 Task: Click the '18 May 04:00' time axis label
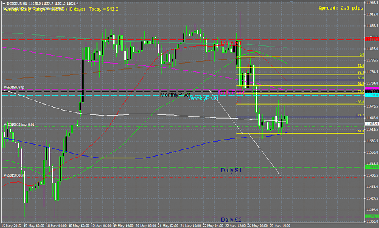click(56, 226)
